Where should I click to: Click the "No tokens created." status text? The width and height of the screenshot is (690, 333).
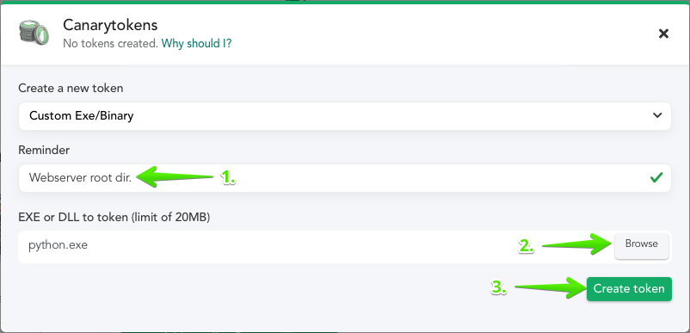110,44
